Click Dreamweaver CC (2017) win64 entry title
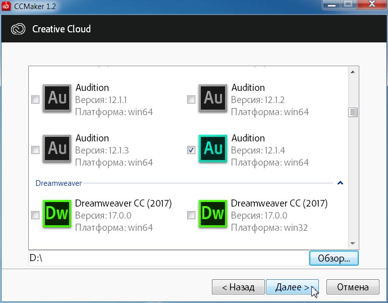This screenshot has width=388, height=303. [x=123, y=204]
